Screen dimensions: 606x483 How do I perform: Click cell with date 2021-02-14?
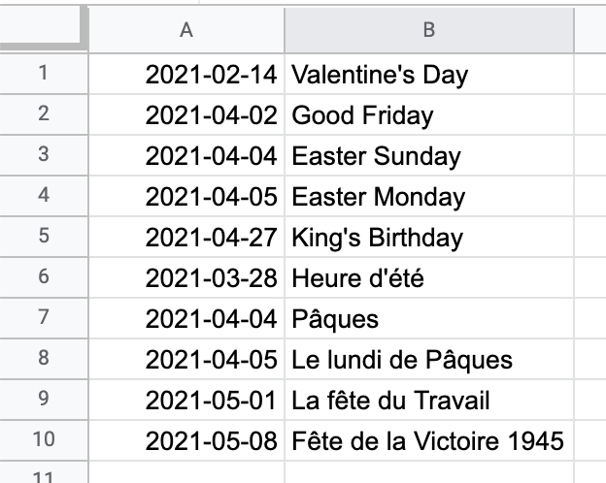[x=186, y=74]
